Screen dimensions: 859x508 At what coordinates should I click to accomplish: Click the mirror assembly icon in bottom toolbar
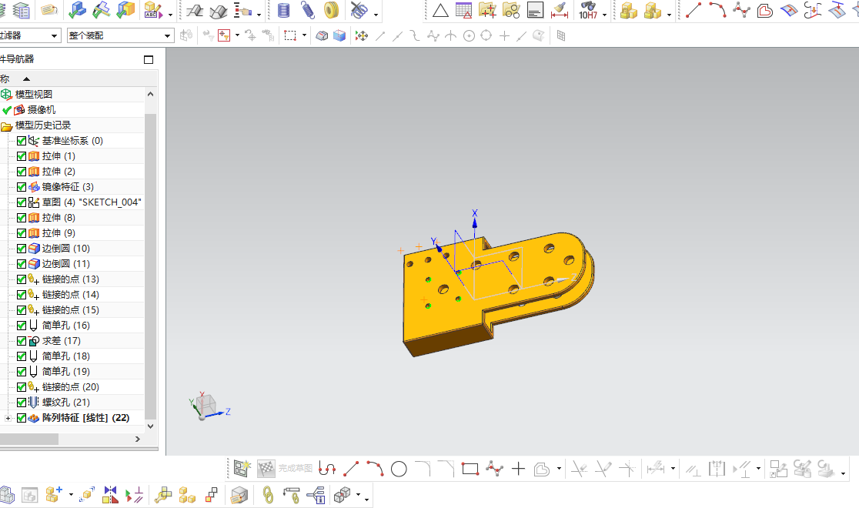coord(110,495)
